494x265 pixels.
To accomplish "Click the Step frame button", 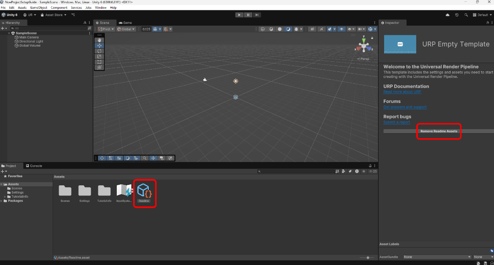I will click(257, 15).
